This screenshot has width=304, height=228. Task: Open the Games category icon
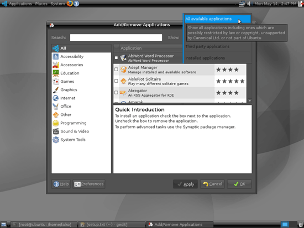pyautogui.click(x=56, y=81)
